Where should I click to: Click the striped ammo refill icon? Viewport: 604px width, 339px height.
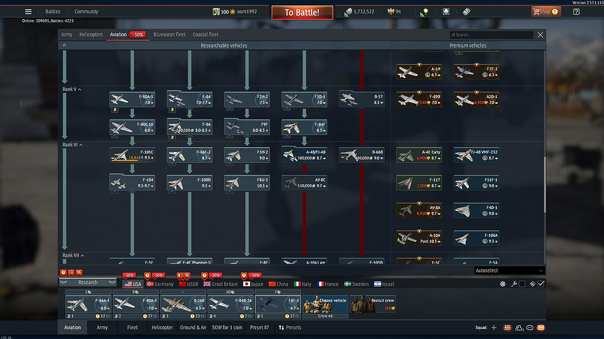tap(532, 284)
